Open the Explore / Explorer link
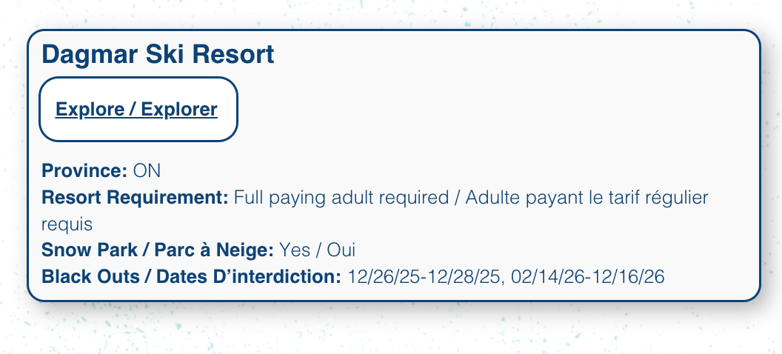782x354 pixels. (136, 109)
